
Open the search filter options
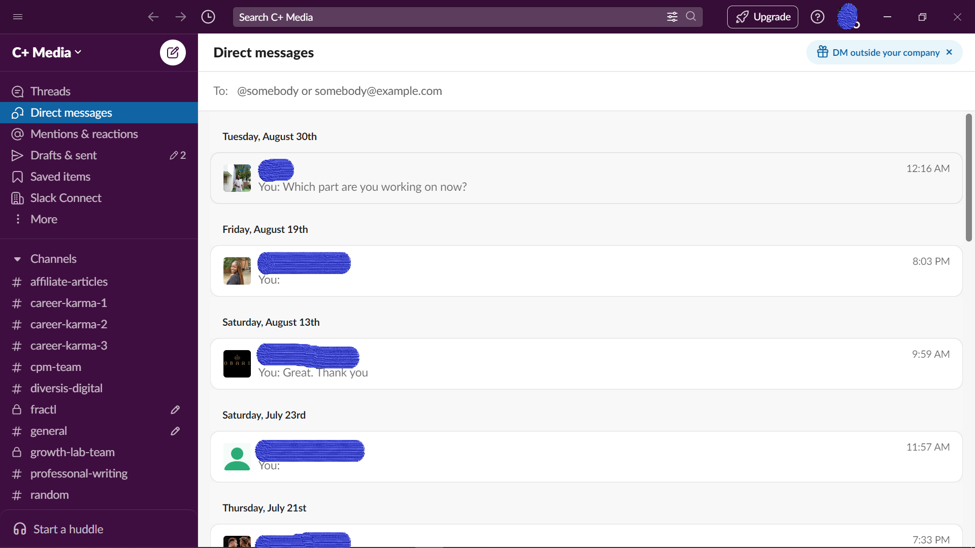coord(672,17)
